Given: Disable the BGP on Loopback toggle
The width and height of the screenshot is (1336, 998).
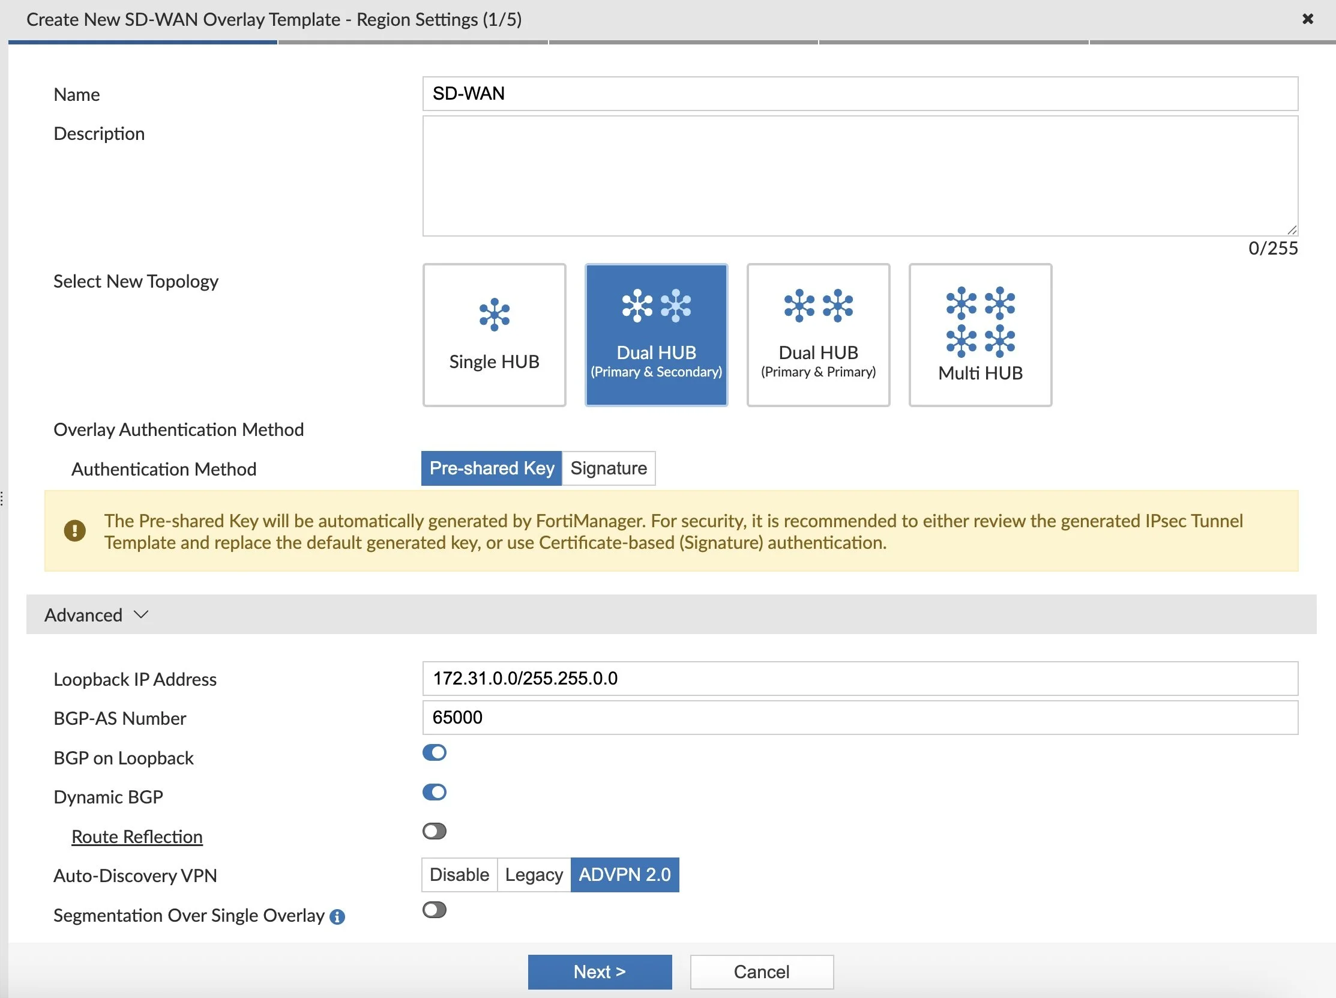Looking at the screenshot, I should 434,752.
